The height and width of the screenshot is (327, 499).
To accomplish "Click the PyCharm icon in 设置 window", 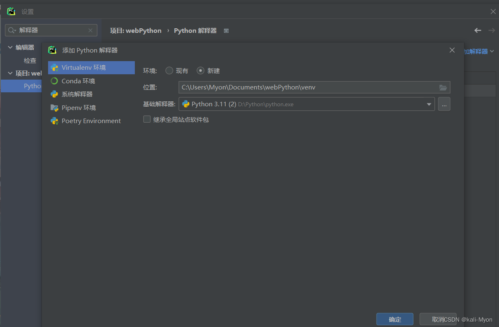I will (x=11, y=11).
